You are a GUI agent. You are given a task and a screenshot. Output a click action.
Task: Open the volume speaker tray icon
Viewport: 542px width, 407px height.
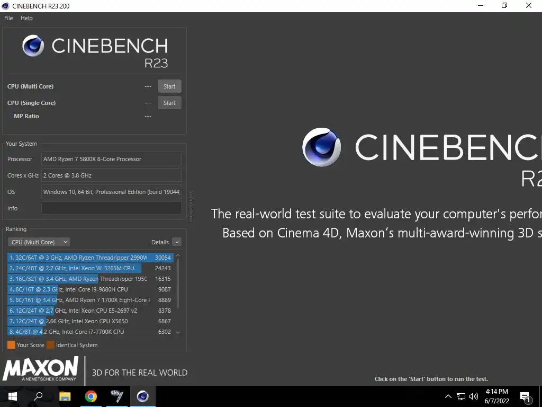pos(474,396)
